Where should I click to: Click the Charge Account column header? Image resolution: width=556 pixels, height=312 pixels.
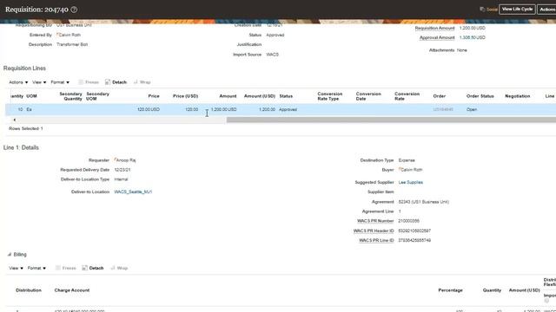coord(71,290)
